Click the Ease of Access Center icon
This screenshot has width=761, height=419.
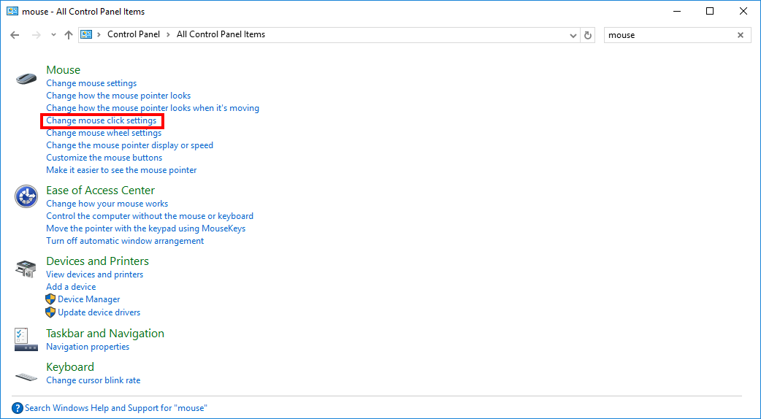pos(26,196)
